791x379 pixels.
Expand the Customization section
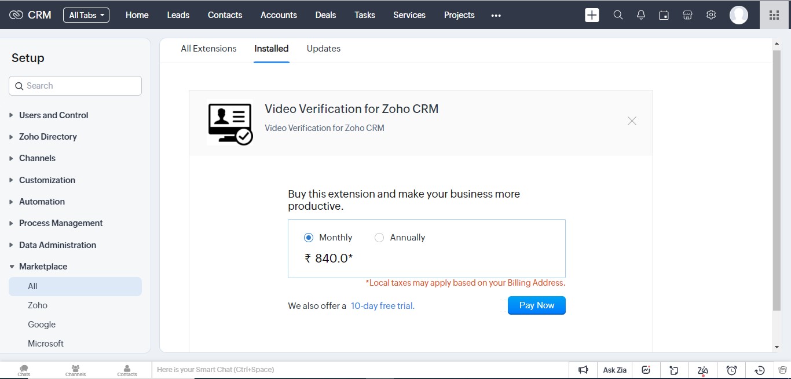pyautogui.click(x=47, y=180)
